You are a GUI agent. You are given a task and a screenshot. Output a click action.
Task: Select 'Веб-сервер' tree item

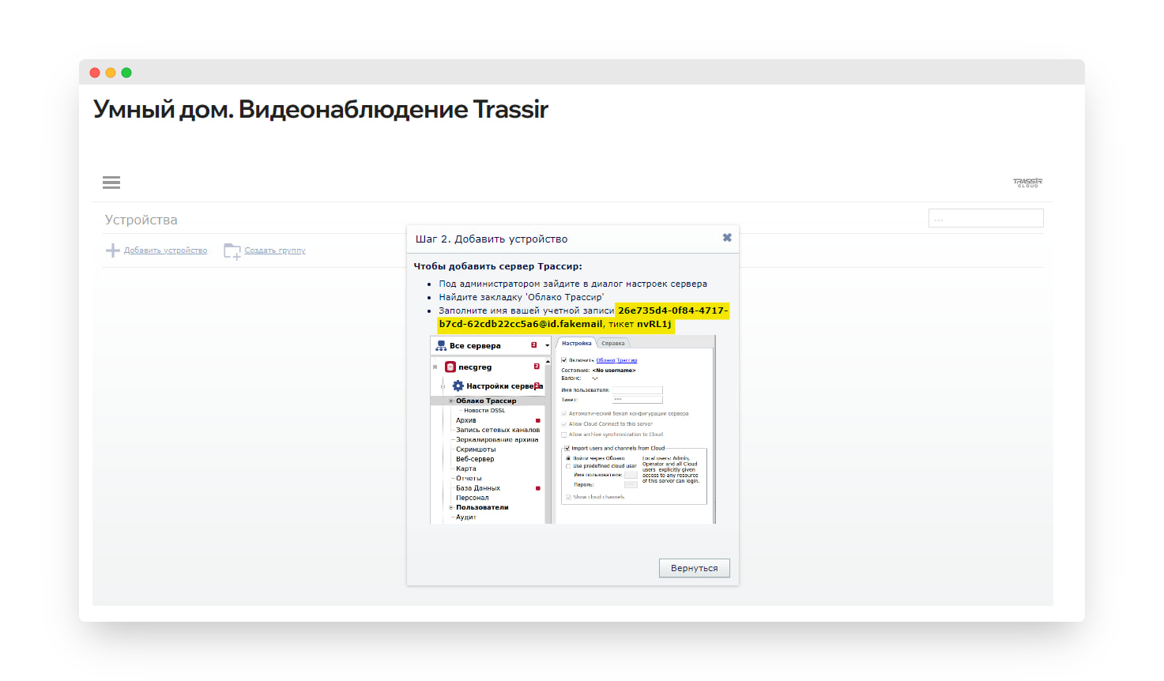tap(475, 459)
